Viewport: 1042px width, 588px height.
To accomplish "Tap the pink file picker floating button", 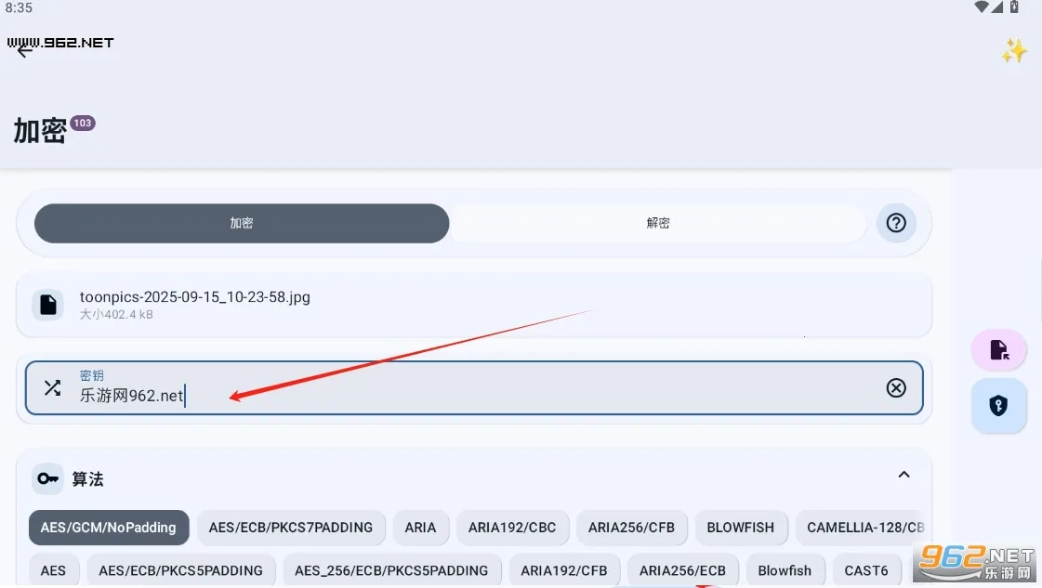I will [x=998, y=349].
